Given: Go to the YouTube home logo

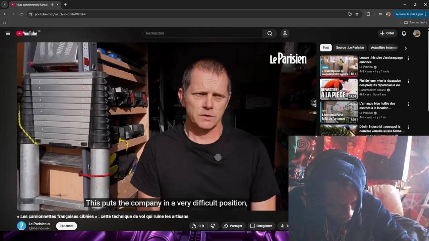Looking at the screenshot, I should coord(27,33).
